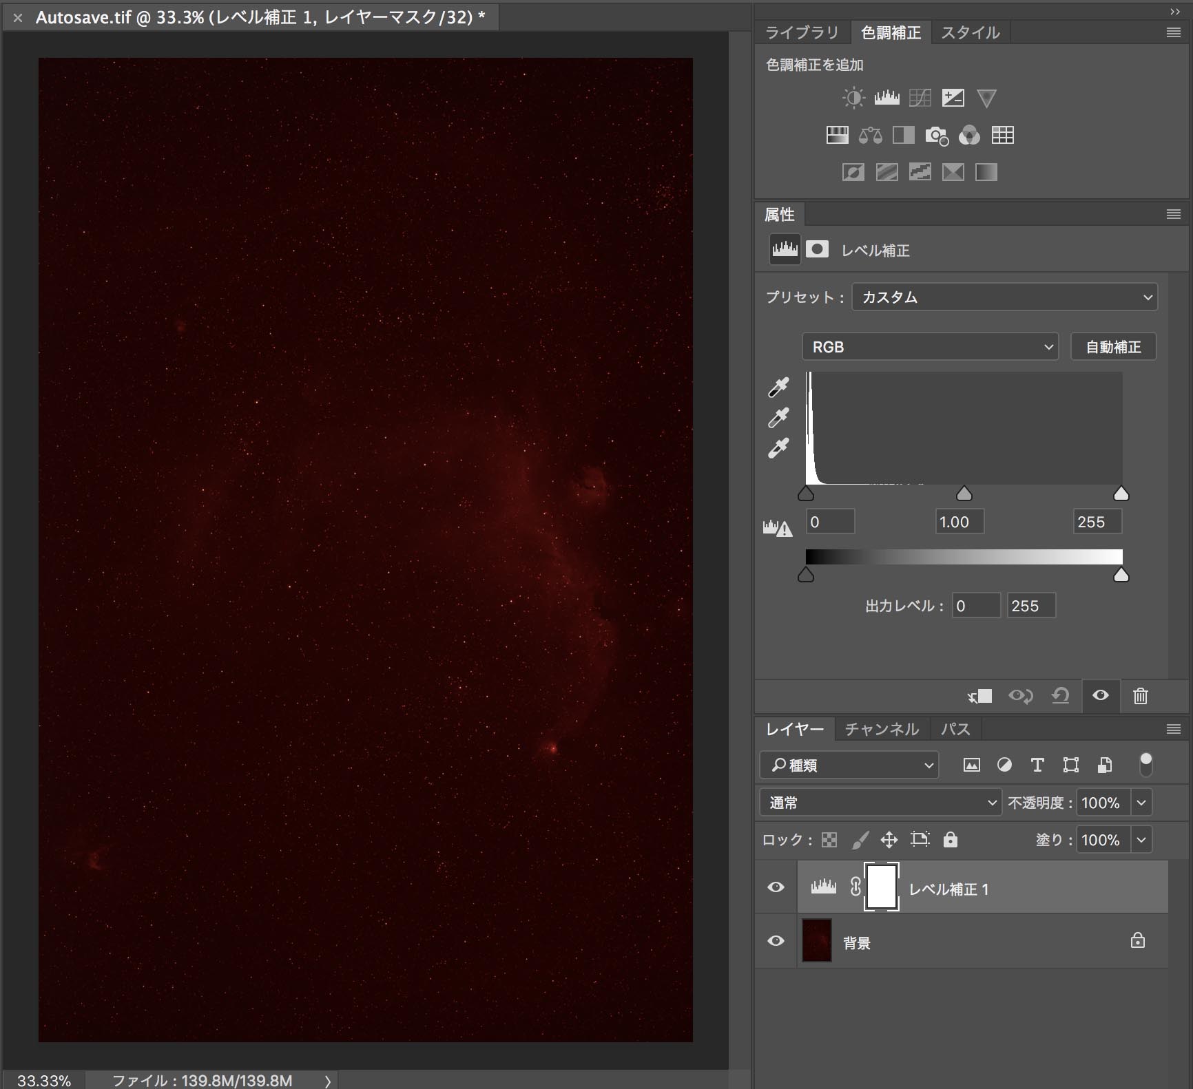Switch to the チャンネル tab
Image resolution: width=1193 pixels, height=1089 pixels.
coord(882,729)
